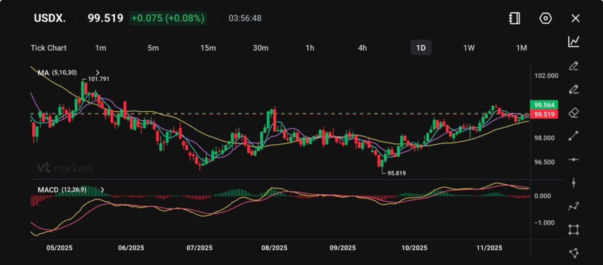The width and height of the screenshot is (603, 265).
Task: Select the horizontal line tool
Action: (573, 160)
